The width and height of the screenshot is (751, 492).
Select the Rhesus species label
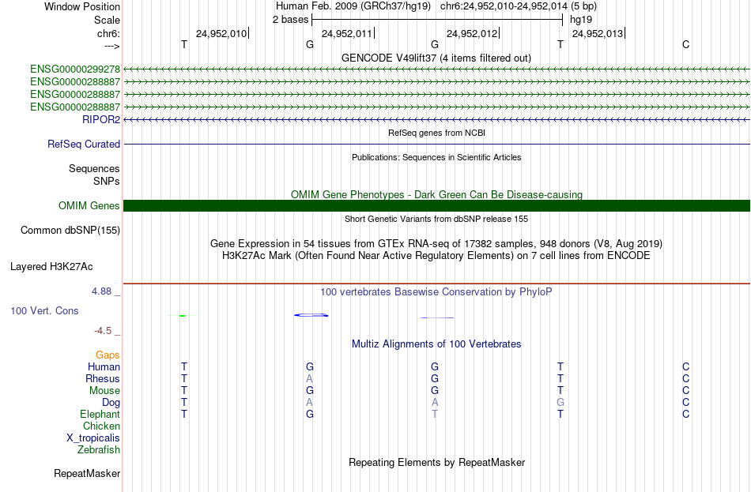point(103,378)
